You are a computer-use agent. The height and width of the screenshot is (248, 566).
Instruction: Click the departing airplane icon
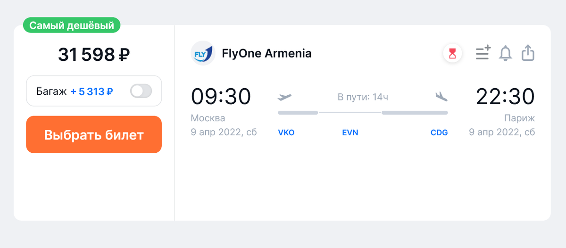point(285,97)
